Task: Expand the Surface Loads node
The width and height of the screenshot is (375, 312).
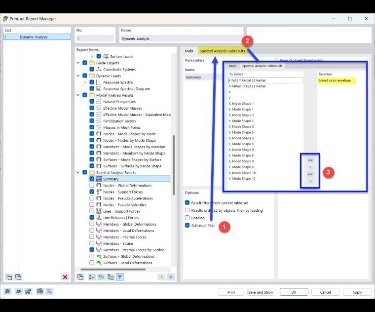Action: (92, 56)
